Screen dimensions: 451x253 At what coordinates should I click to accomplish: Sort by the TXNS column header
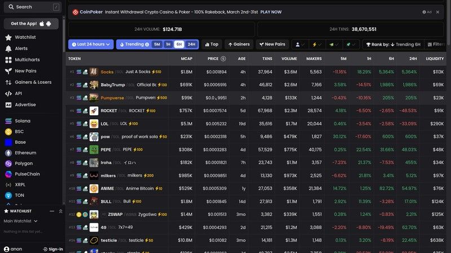(267, 59)
